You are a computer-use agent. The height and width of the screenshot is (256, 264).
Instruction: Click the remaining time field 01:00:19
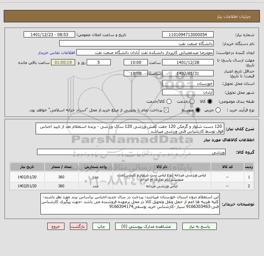tap(63, 62)
